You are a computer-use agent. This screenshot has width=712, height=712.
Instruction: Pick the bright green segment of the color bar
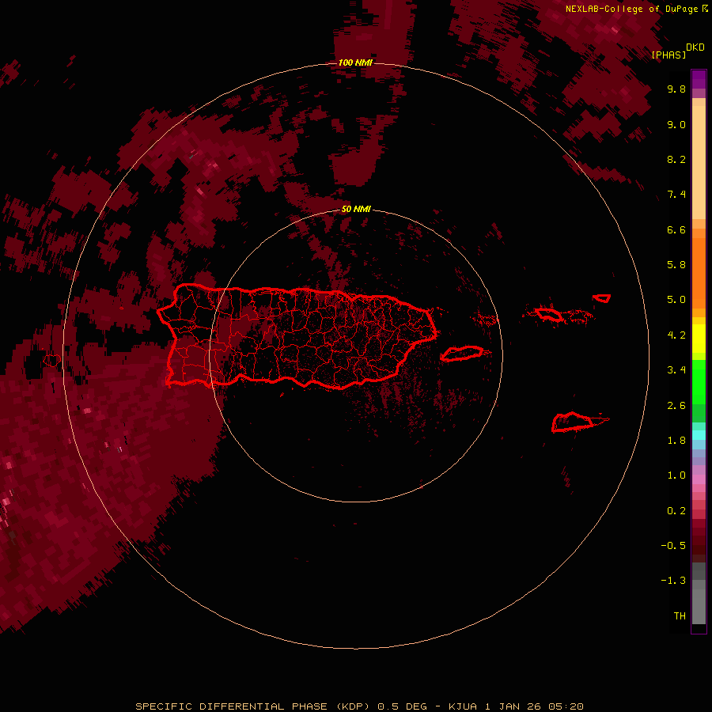click(699, 381)
